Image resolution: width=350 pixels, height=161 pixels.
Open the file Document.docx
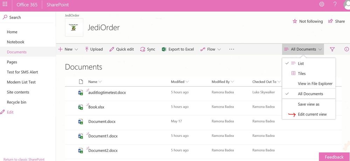(102, 121)
